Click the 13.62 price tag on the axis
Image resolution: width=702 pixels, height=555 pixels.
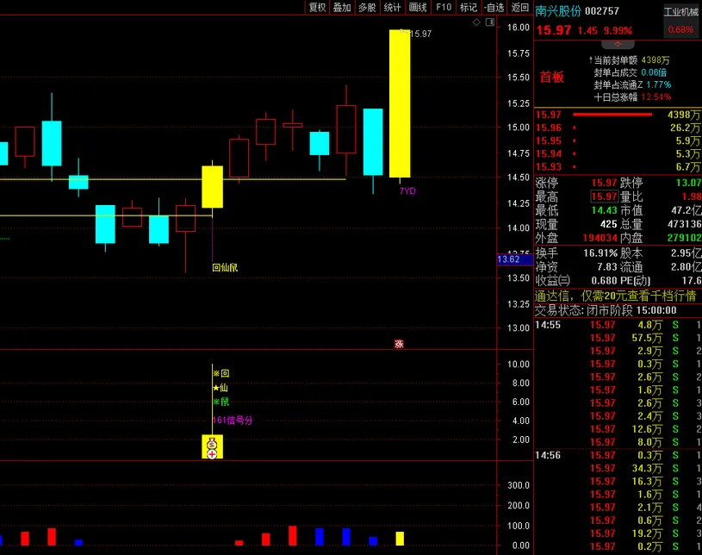tap(508, 259)
